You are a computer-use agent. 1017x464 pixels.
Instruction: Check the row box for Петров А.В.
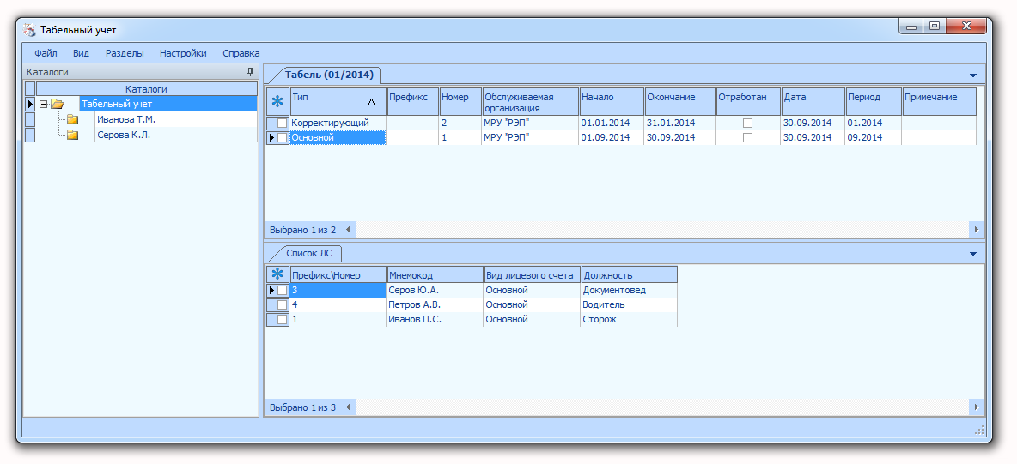[282, 304]
